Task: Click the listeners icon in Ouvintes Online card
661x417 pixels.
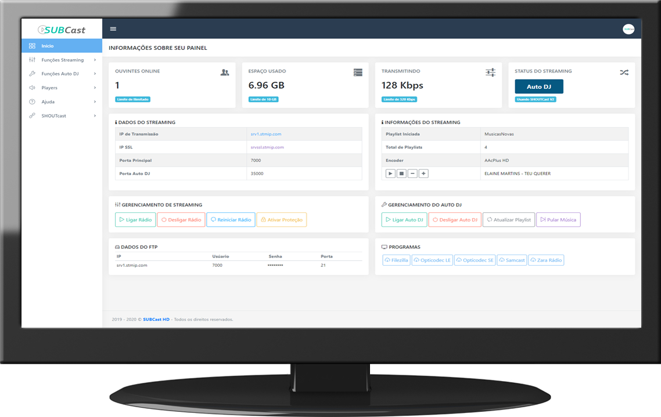Action: point(225,72)
